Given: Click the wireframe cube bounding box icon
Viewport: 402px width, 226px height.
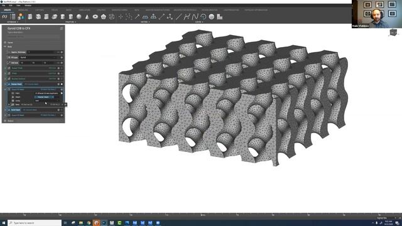Looking at the screenshot, I should (112, 17).
